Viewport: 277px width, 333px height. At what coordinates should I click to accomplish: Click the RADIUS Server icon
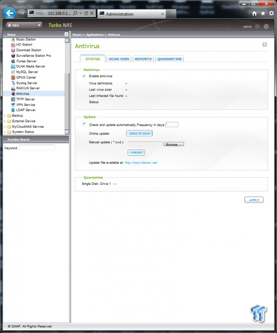(13, 88)
